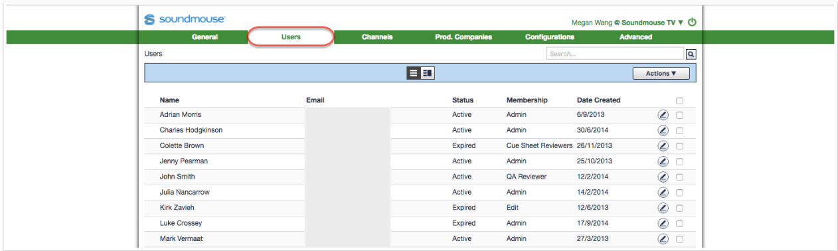This screenshot has width=838, height=251.
Task: Click Colette Brown's Expired status
Action: 464,145
